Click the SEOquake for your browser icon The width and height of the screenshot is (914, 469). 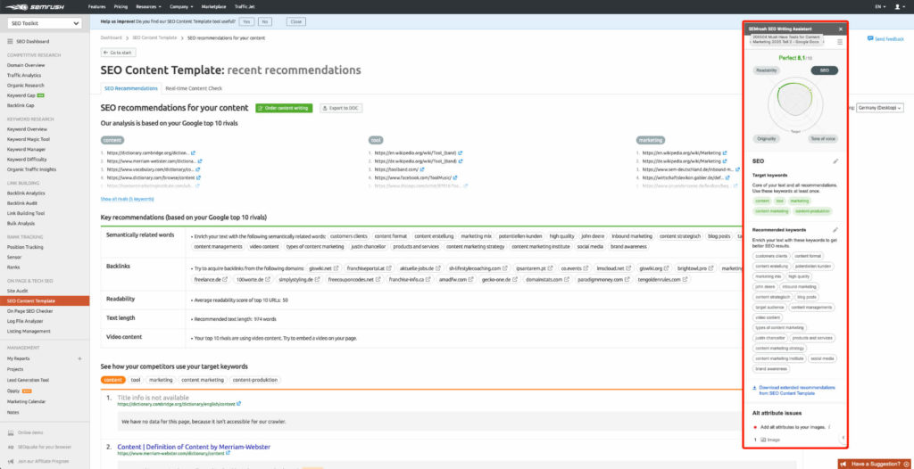[x=11, y=447]
